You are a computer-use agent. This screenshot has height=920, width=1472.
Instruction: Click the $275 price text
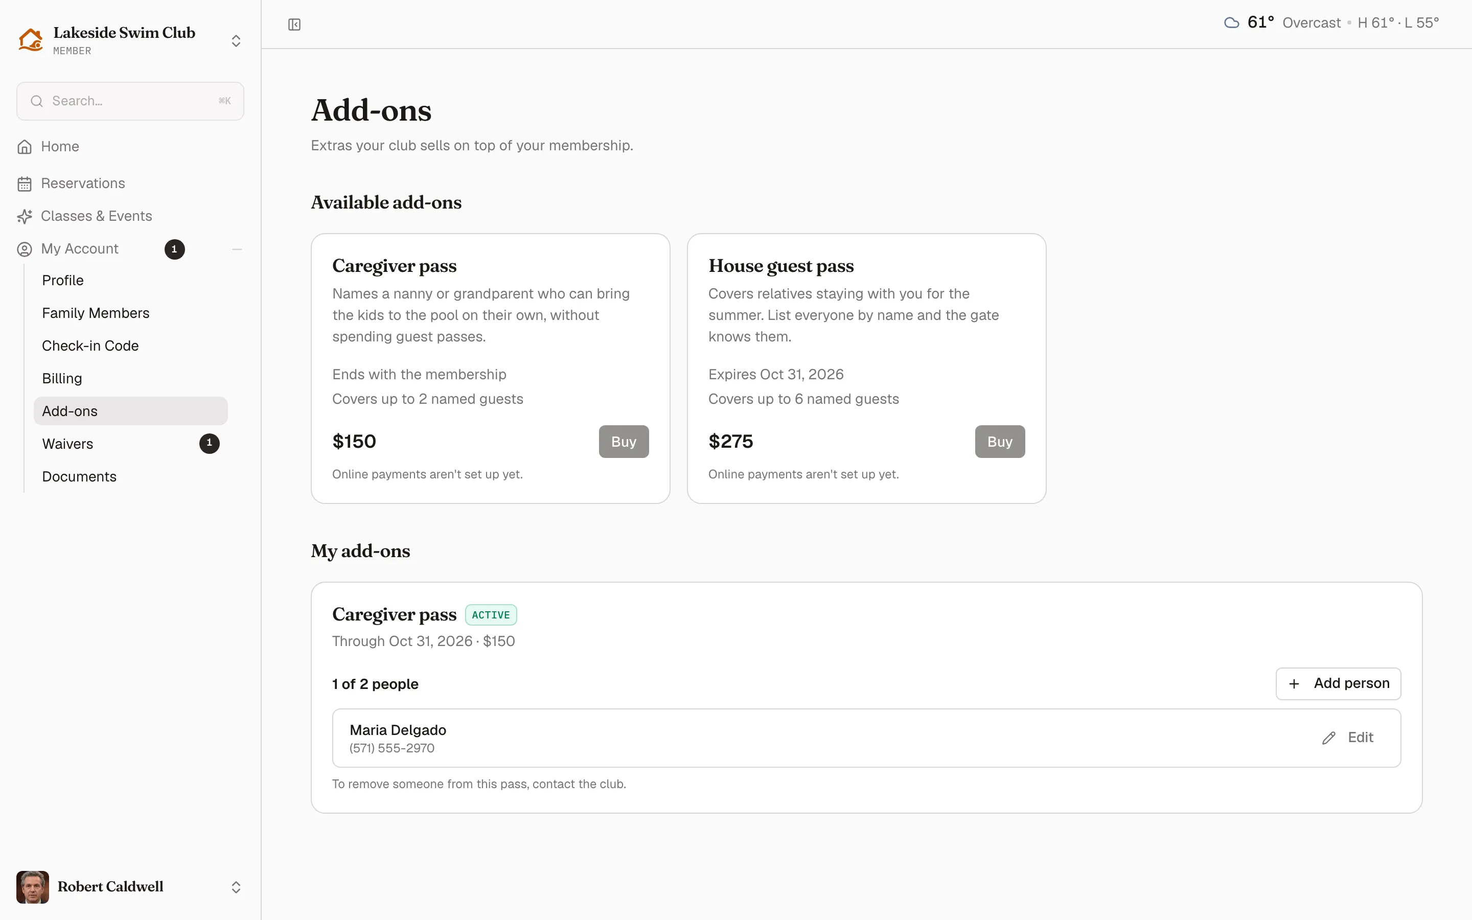(x=730, y=442)
